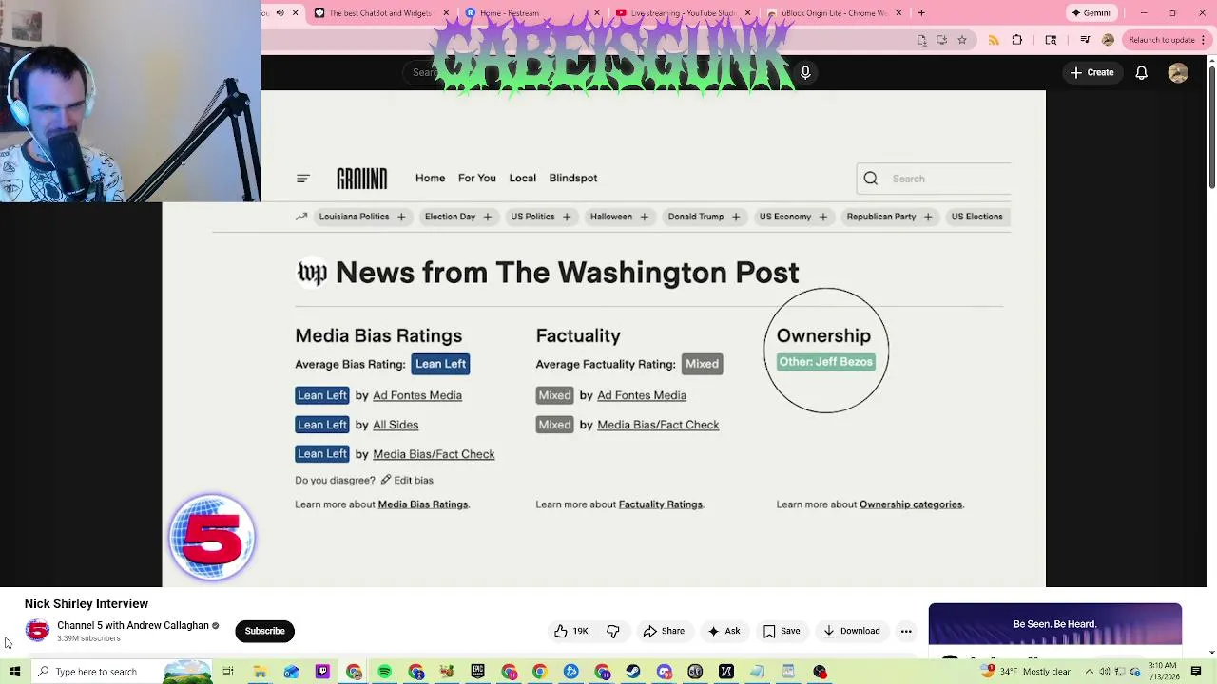
Task: Open the Create menu on YouTube
Action: [1091, 72]
